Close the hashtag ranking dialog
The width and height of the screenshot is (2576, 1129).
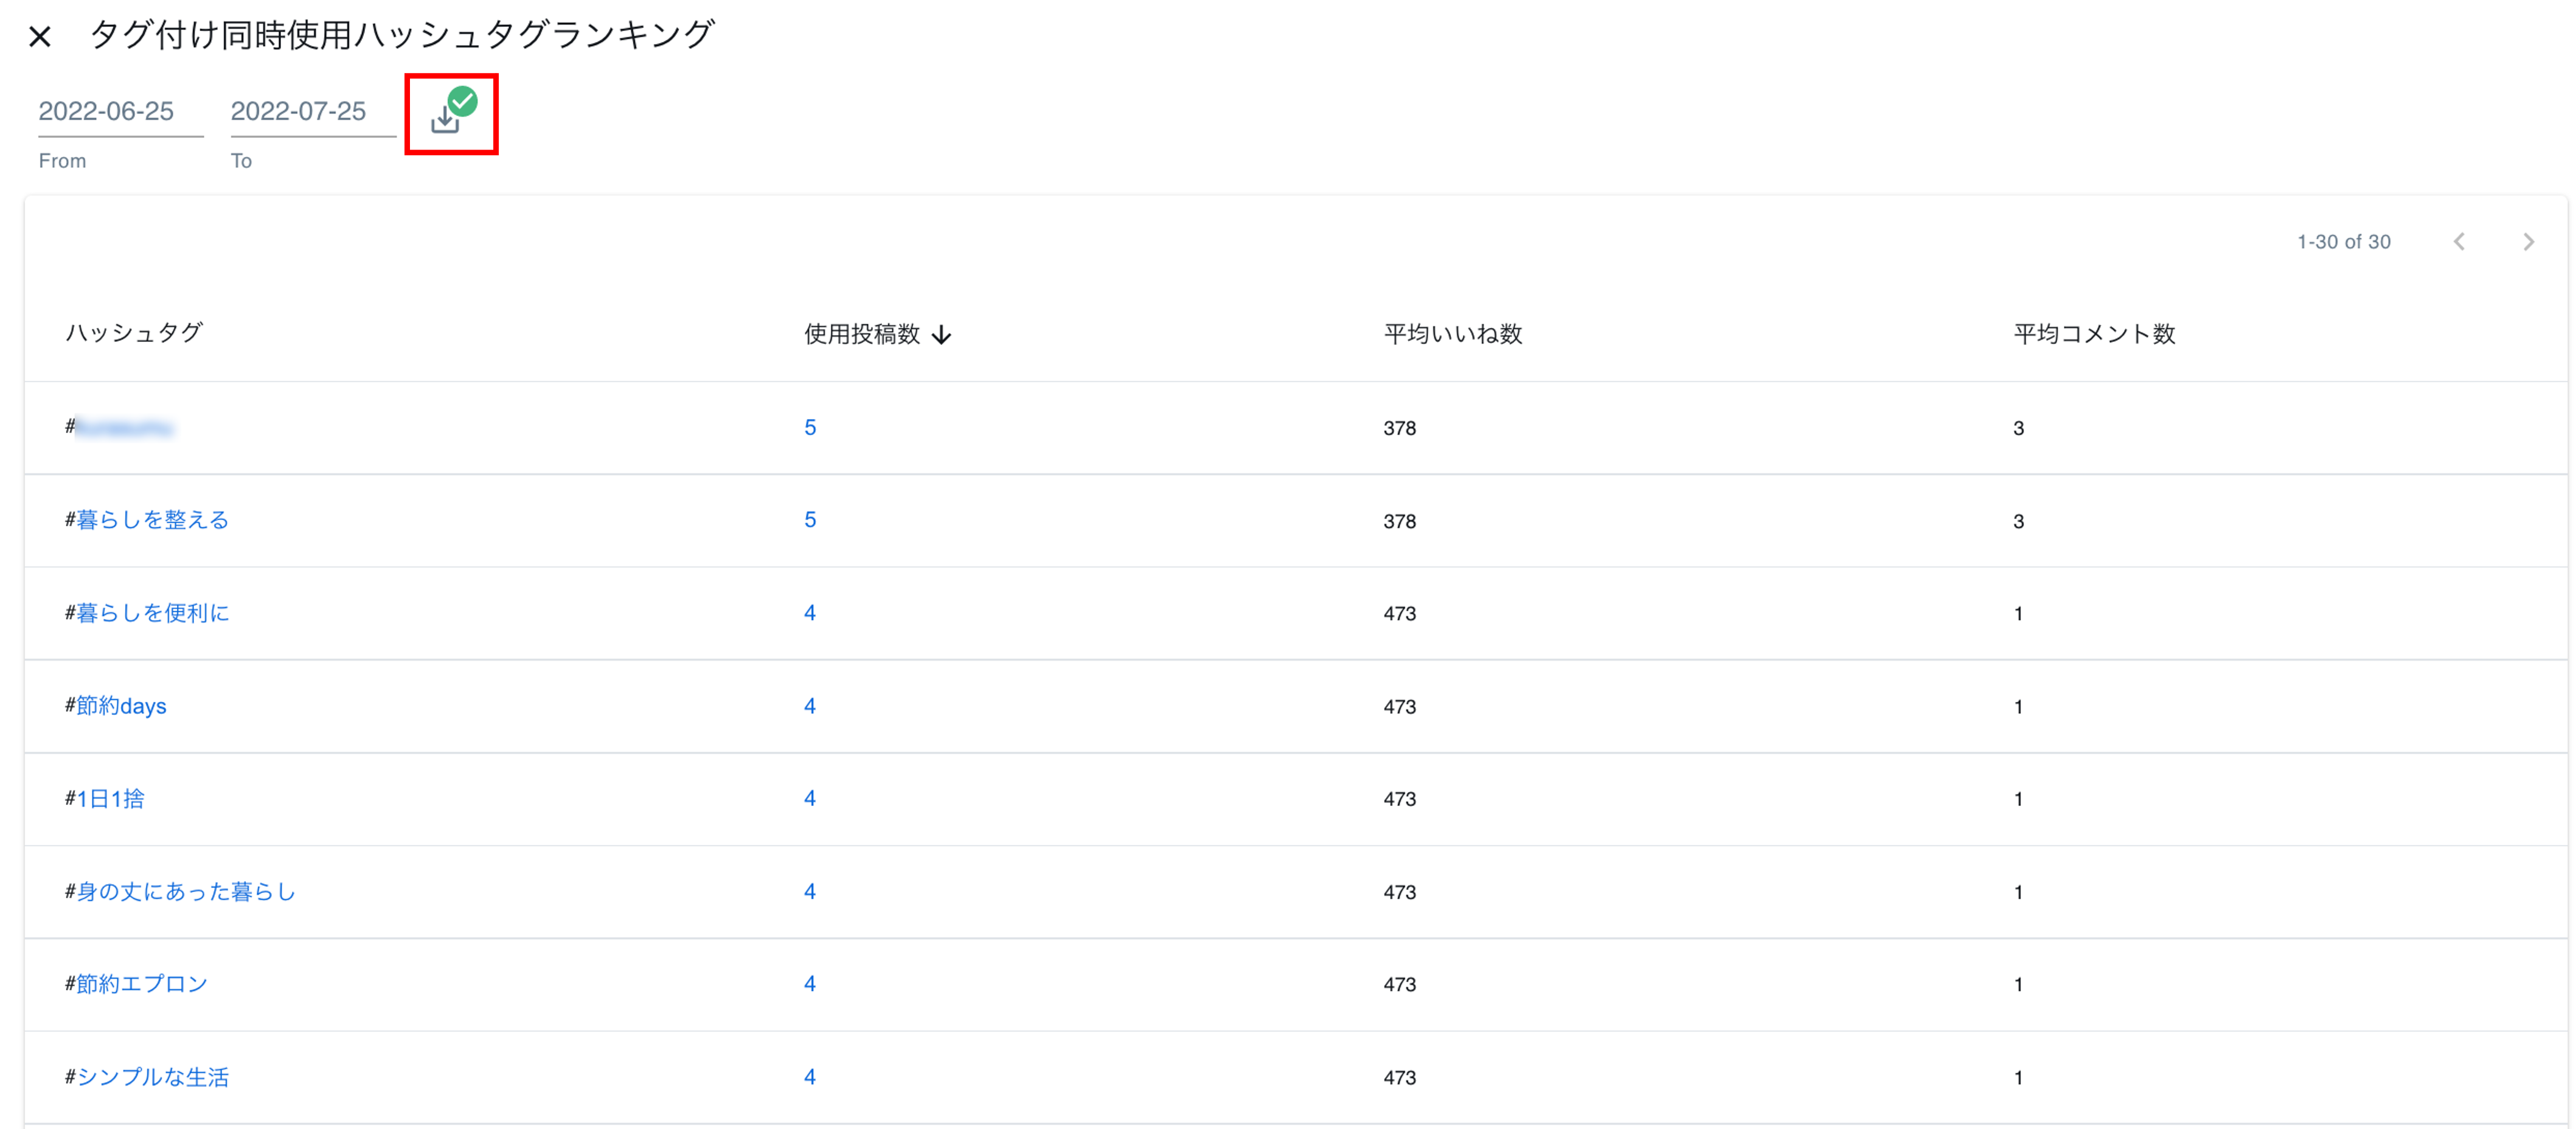(x=40, y=37)
